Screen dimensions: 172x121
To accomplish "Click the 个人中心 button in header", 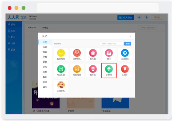I will click(125, 17).
